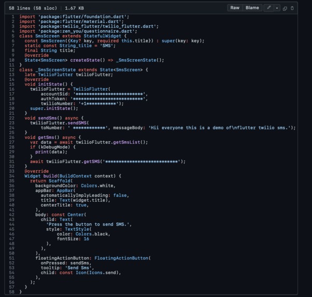Click 'late TwilioFlutter twilioFlutter;' declaration
This screenshot has width=312, height=297.
(68, 75)
